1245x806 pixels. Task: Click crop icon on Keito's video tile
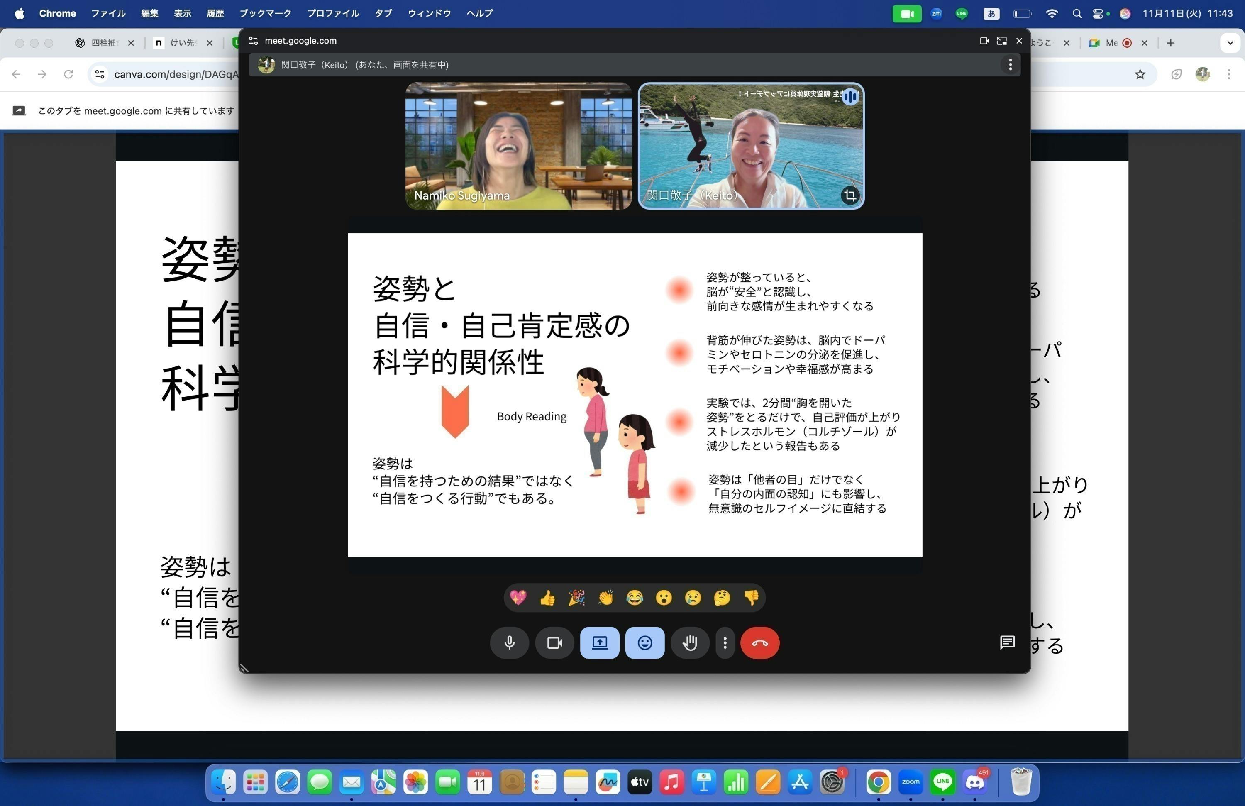(x=850, y=195)
